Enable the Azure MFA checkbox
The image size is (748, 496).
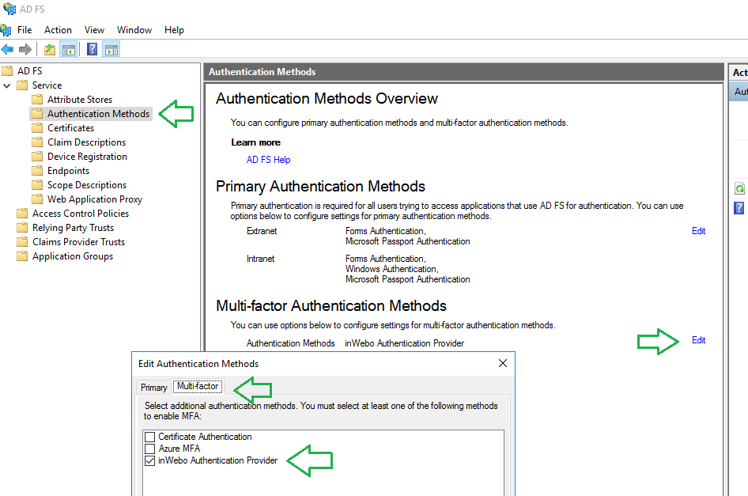coord(149,448)
